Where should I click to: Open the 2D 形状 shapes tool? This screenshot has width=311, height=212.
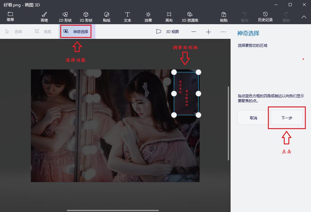pos(65,16)
